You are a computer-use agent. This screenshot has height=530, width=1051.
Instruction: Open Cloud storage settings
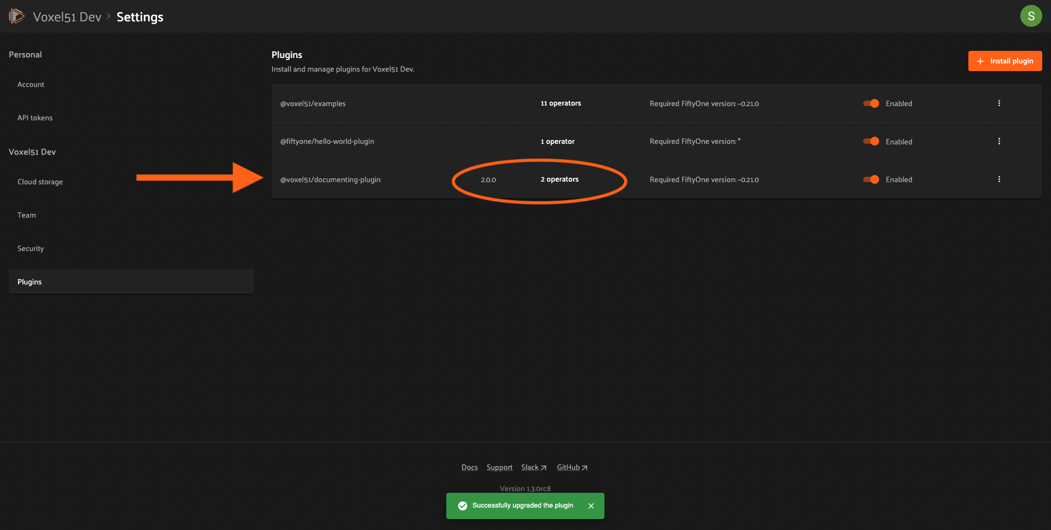click(x=131, y=182)
